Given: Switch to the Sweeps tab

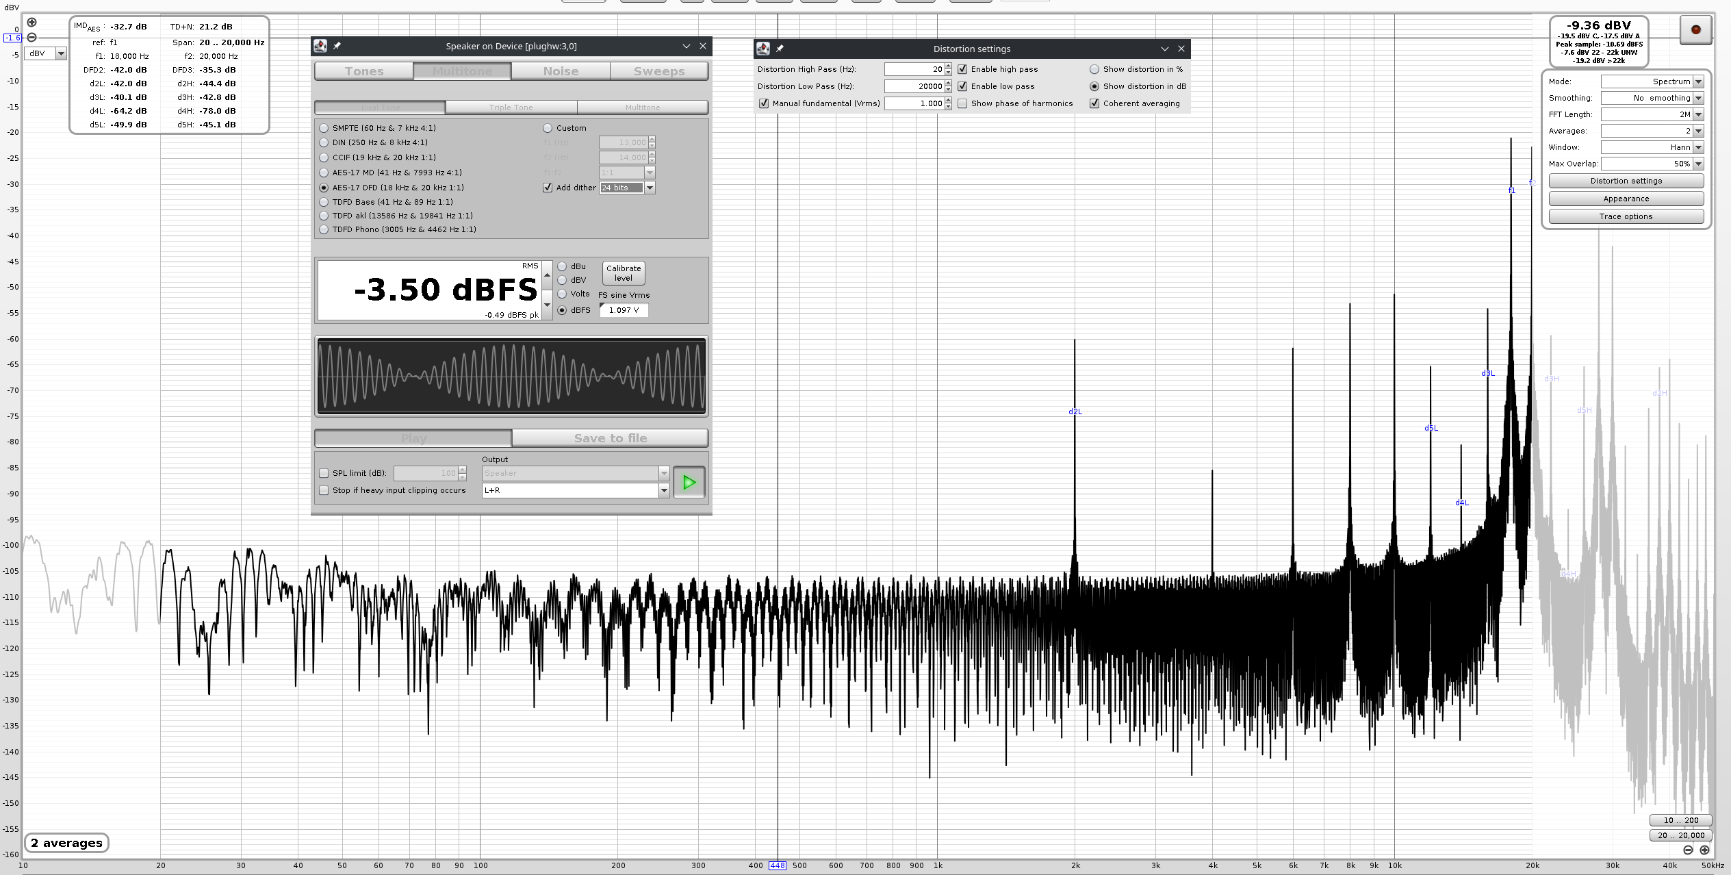Looking at the screenshot, I should (x=659, y=71).
